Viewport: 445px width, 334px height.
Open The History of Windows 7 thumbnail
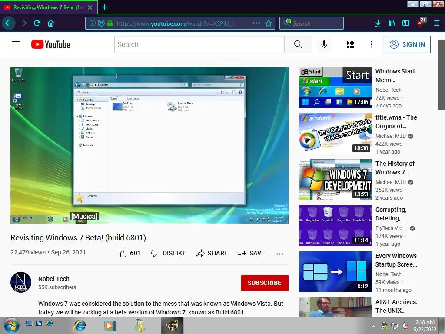click(335, 180)
